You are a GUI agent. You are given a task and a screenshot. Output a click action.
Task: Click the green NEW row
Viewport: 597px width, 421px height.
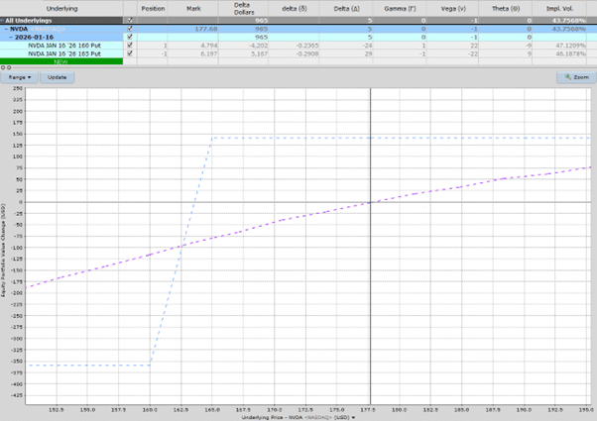click(61, 61)
